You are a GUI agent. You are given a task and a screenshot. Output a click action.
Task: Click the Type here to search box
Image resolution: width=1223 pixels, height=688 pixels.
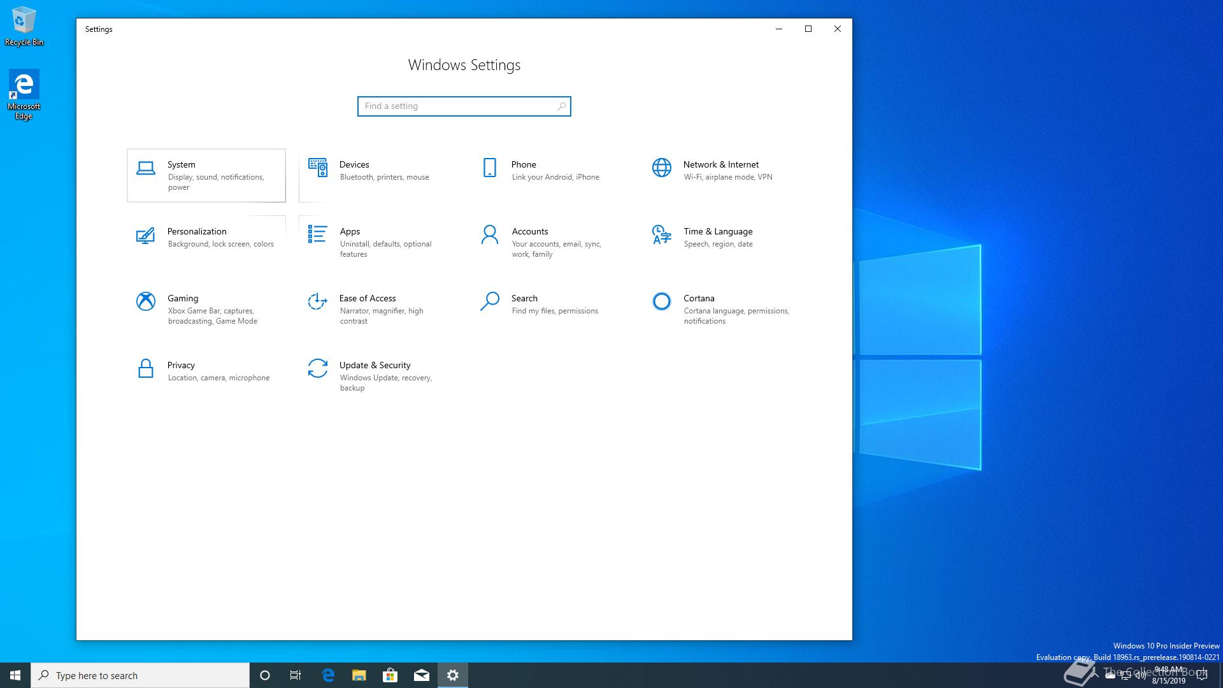tap(140, 675)
